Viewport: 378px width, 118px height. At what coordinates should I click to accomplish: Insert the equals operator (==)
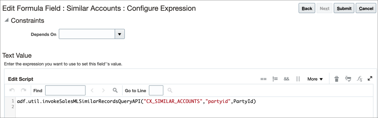coord(263,79)
